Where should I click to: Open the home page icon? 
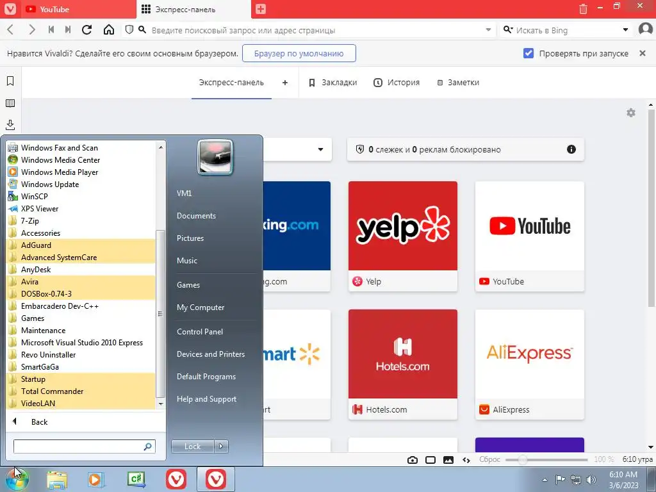109,29
